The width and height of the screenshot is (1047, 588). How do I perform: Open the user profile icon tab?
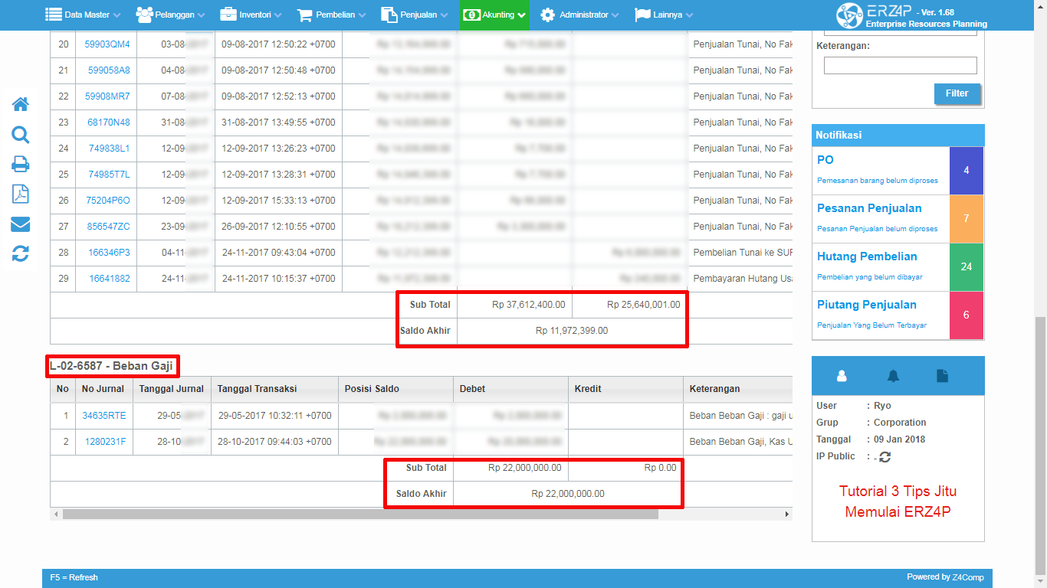(842, 376)
